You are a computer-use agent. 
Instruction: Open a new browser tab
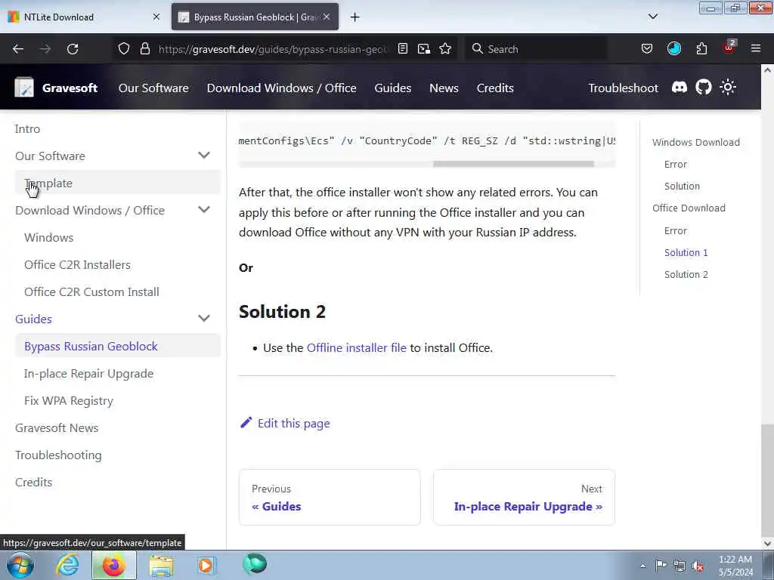[355, 17]
